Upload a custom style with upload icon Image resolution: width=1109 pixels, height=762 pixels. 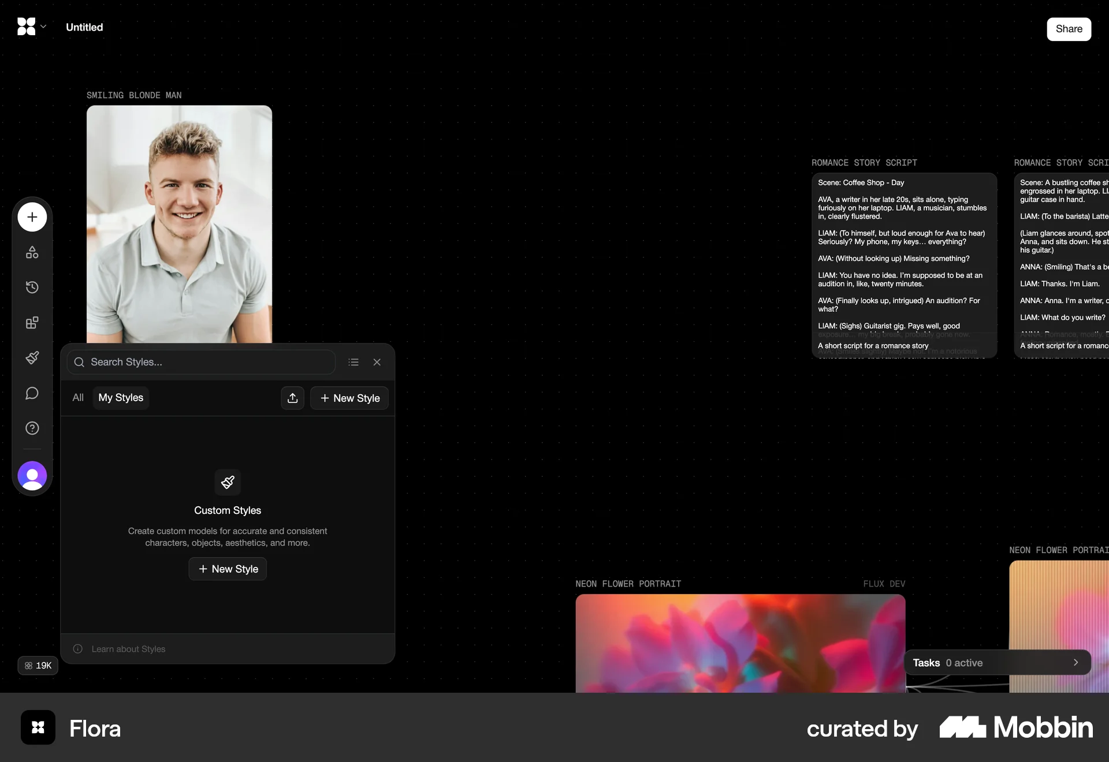point(292,398)
